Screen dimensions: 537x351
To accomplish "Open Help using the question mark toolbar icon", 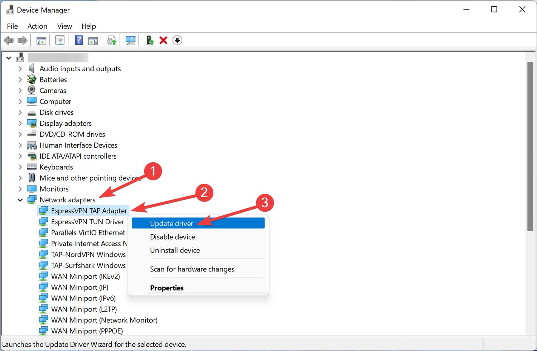I will point(78,40).
